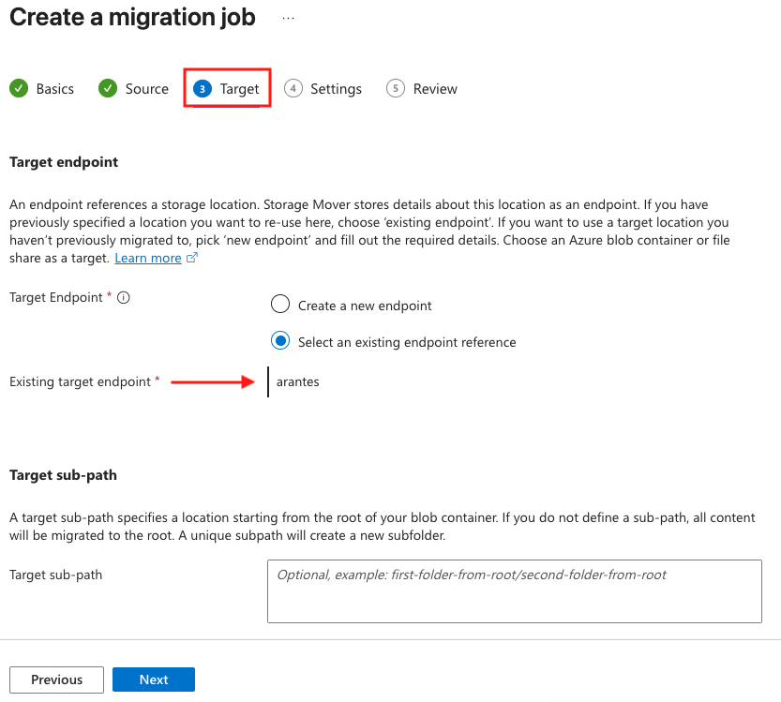
Task: Open the Settings step label
Action: click(x=336, y=89)
